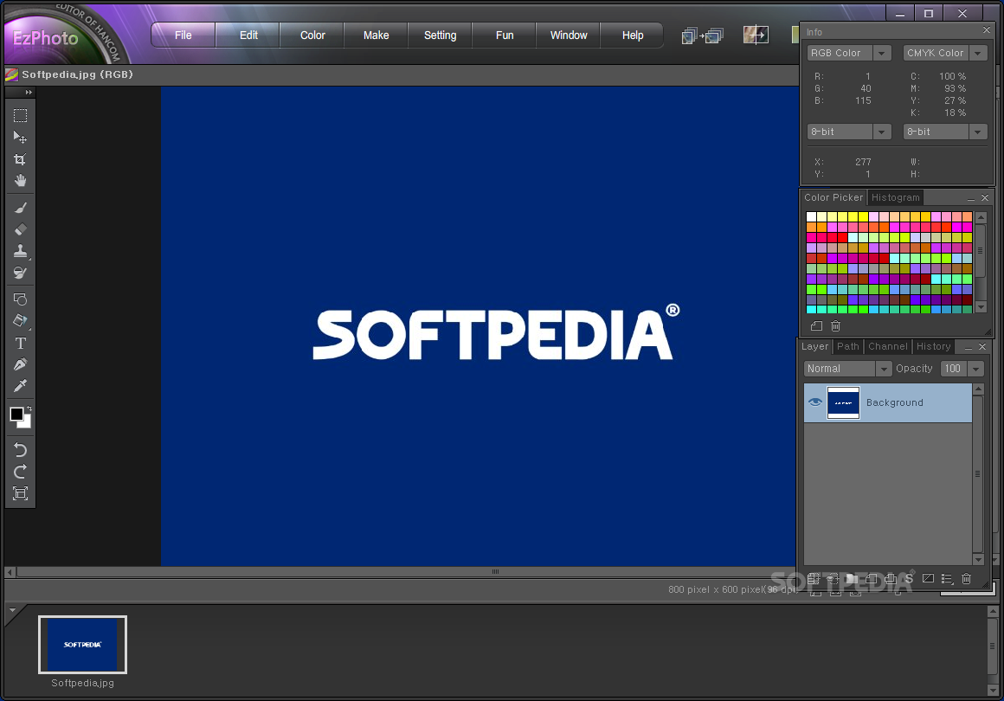
Task: Select the Hand pan tool
Action: coord(21,181)
